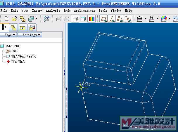Open the Help menu
Image resolution: width=178 pixels, height=132 pixels.
[128, 11]
